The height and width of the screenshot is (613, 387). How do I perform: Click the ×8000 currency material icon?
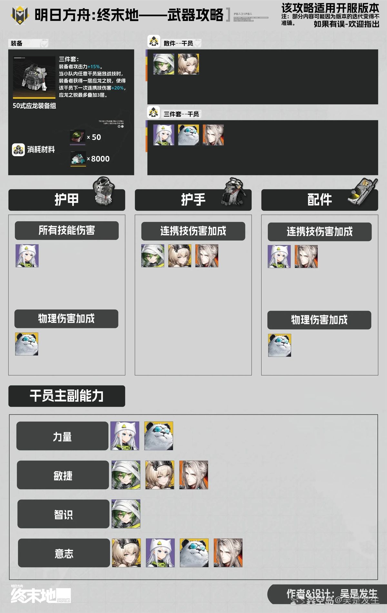click(78, 159)
